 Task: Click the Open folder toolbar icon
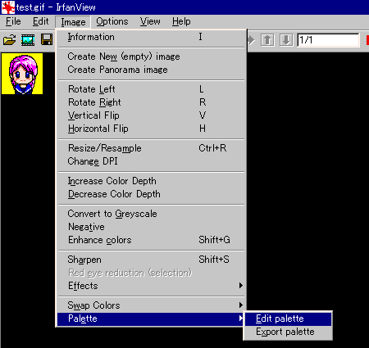(10, 40)
